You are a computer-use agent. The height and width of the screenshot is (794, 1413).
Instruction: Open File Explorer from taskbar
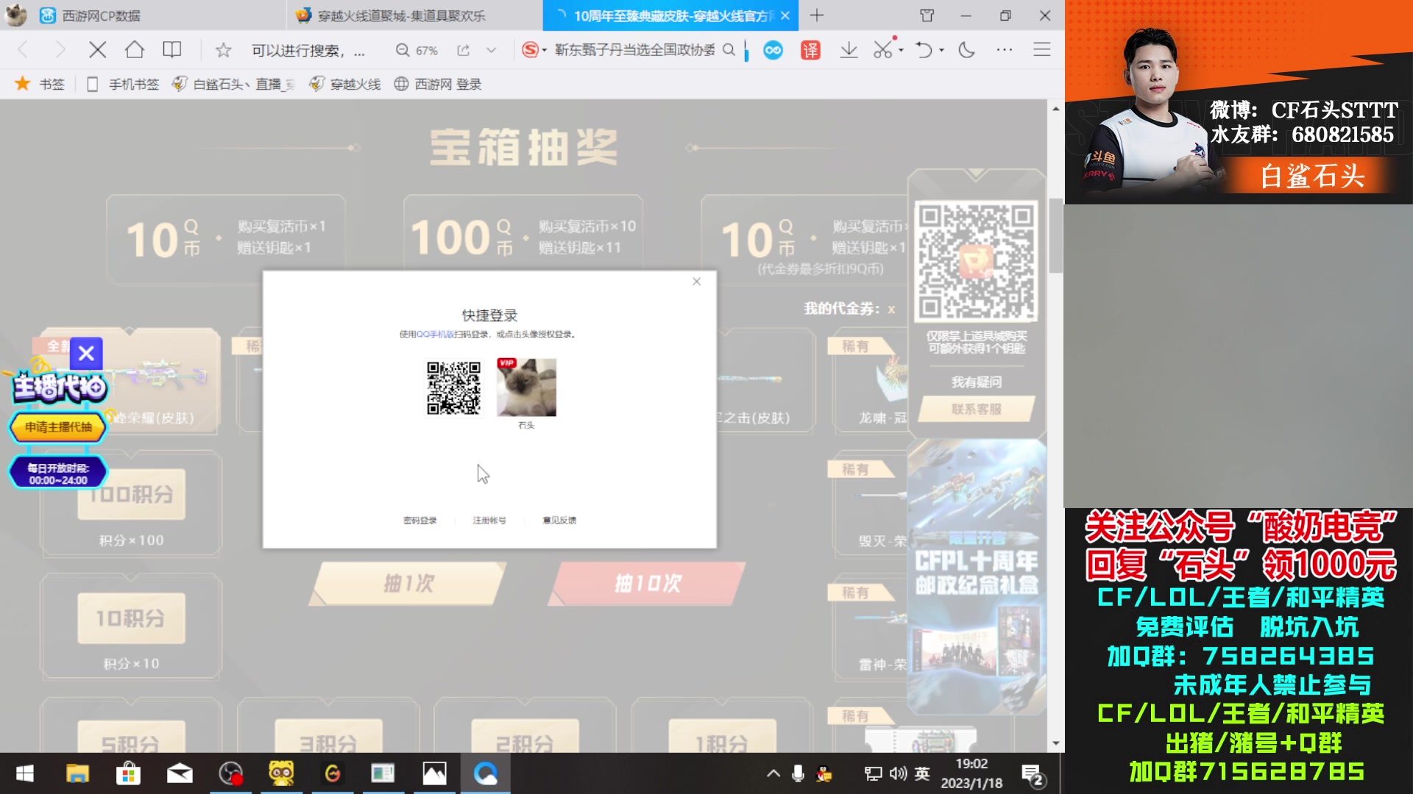tap(77, 773)
